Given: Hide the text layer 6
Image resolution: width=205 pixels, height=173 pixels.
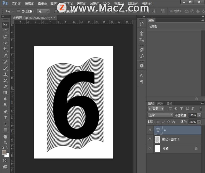Looking at the screenshot, I should (150, 130).
